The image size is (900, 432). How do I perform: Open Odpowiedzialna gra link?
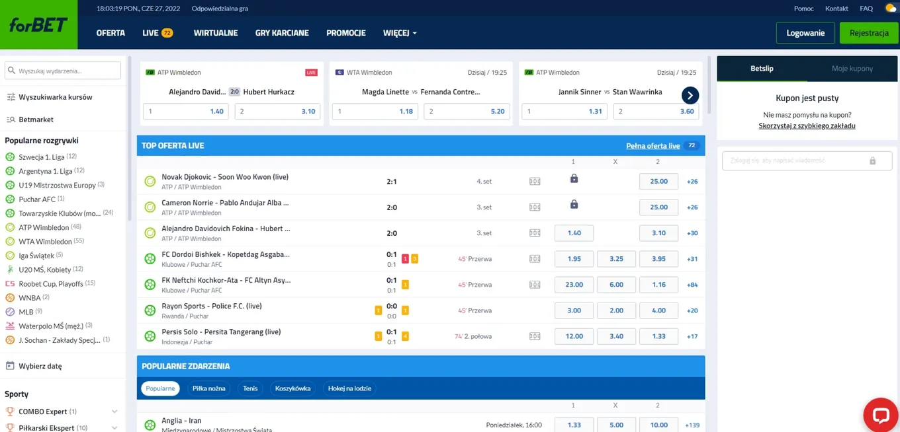220,9
